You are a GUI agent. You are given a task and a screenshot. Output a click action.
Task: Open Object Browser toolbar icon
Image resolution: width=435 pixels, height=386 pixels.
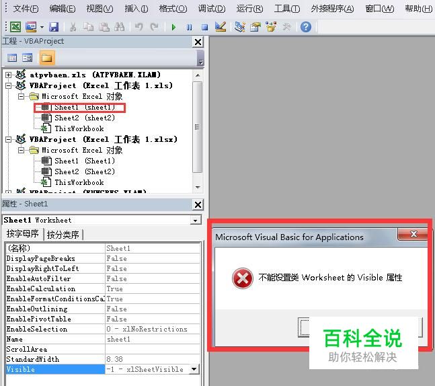coord(271,27)
